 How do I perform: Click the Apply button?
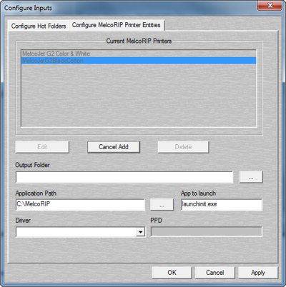(258, 273)
